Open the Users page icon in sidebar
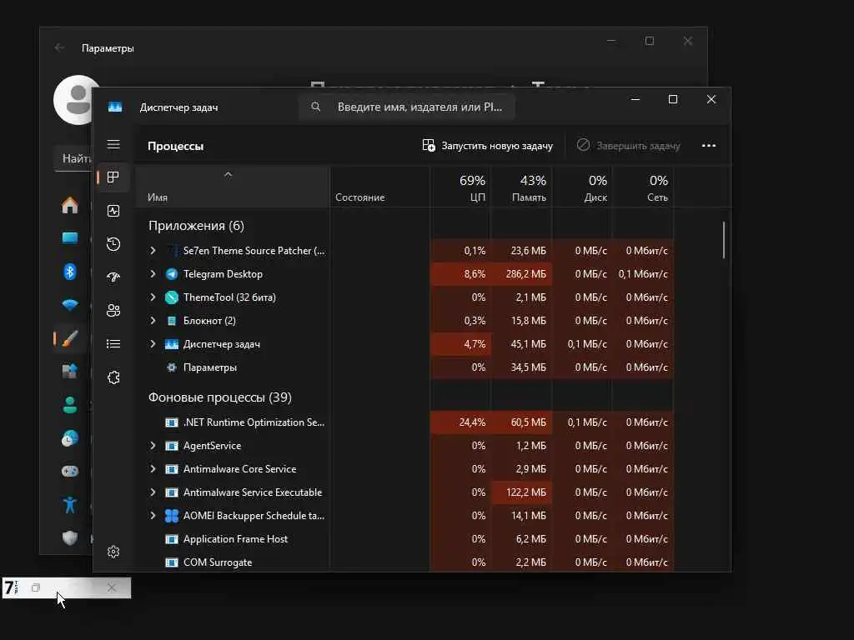Screen dimensions: 854x640 113,310
